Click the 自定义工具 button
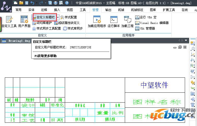Screen dimensions: 197x126 (x=9, y=21)
